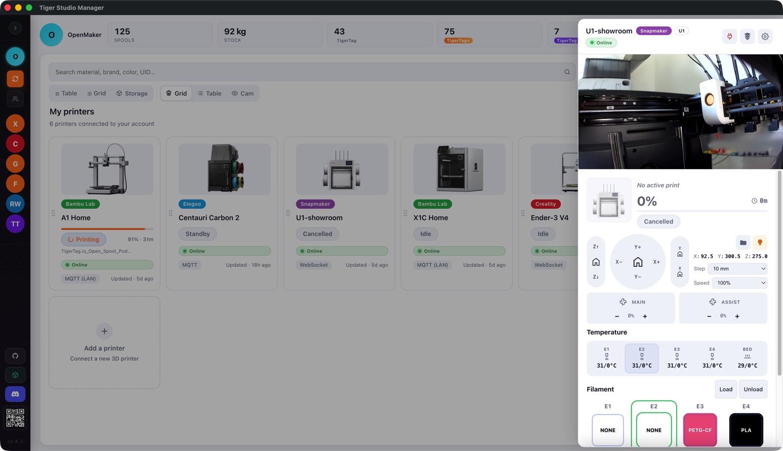Switch spools view to Table tab

pyautogui.click(x=66, y=93)
